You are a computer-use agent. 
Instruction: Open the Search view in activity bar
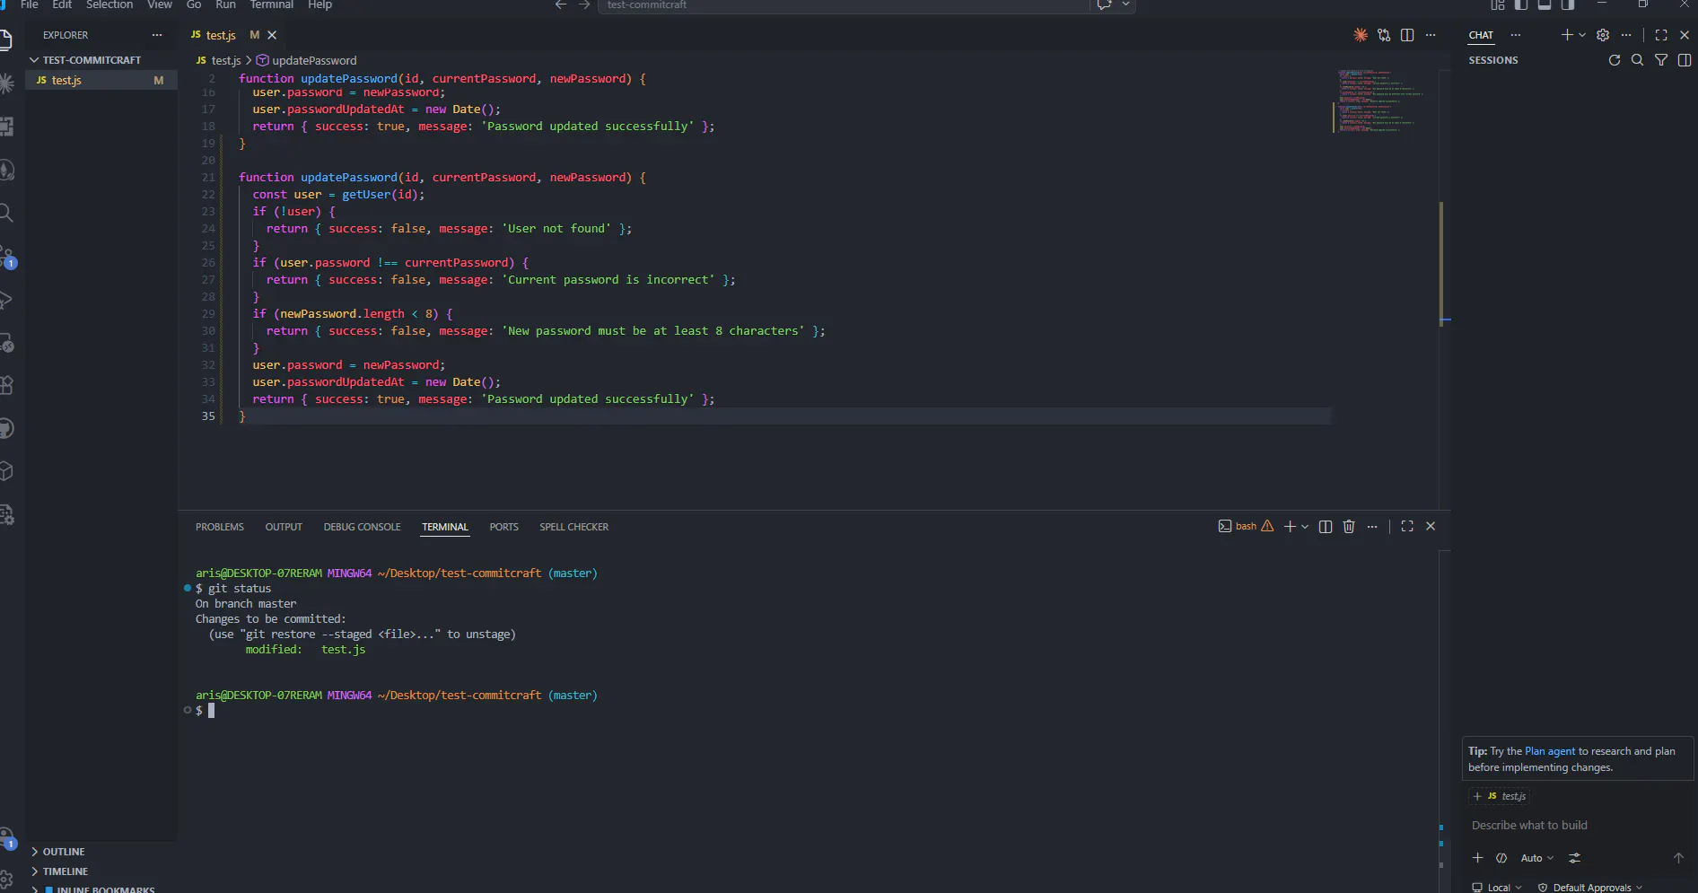pyautogui.click(x=5, y=213)
